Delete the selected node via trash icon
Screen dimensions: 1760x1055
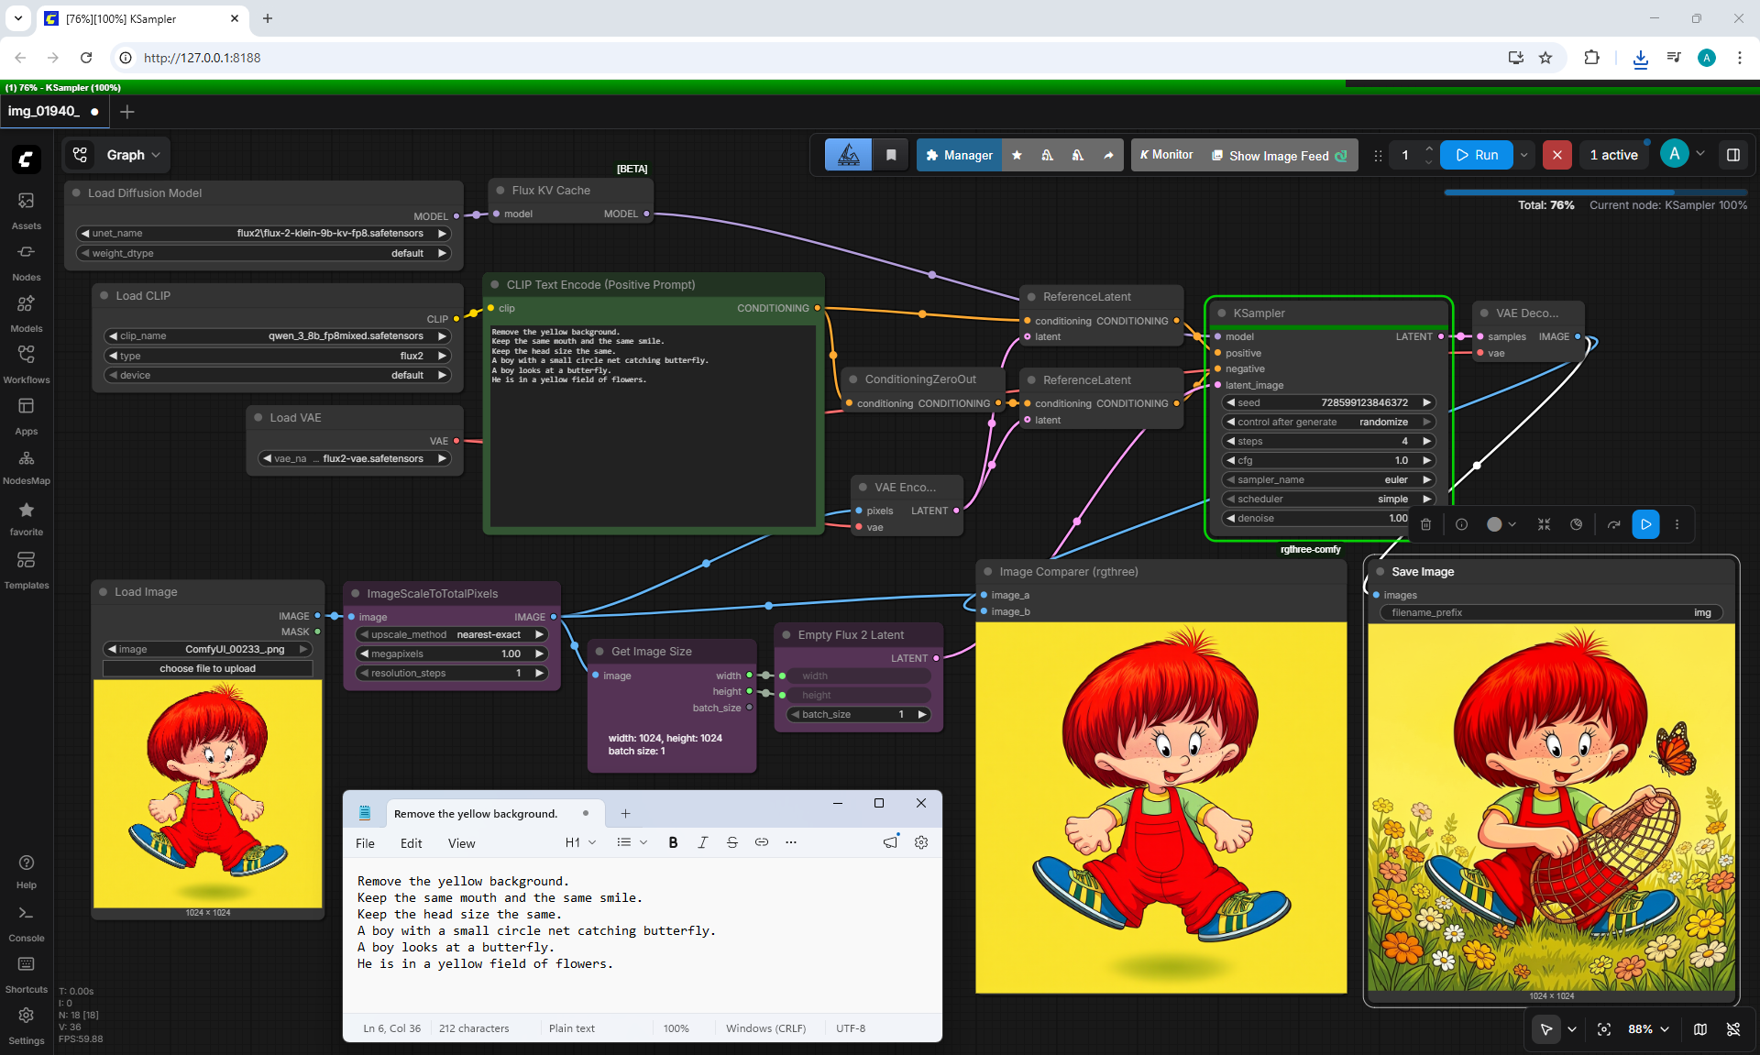1425,524
